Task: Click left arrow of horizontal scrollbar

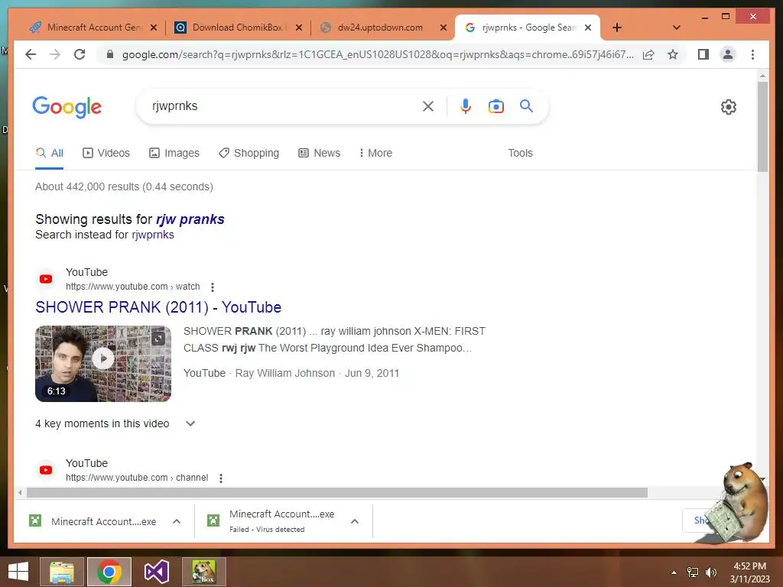Action: (x=19, y=493)
